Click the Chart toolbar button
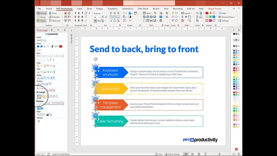The height and width of the screenshot is (156, 277). [53, 13]
